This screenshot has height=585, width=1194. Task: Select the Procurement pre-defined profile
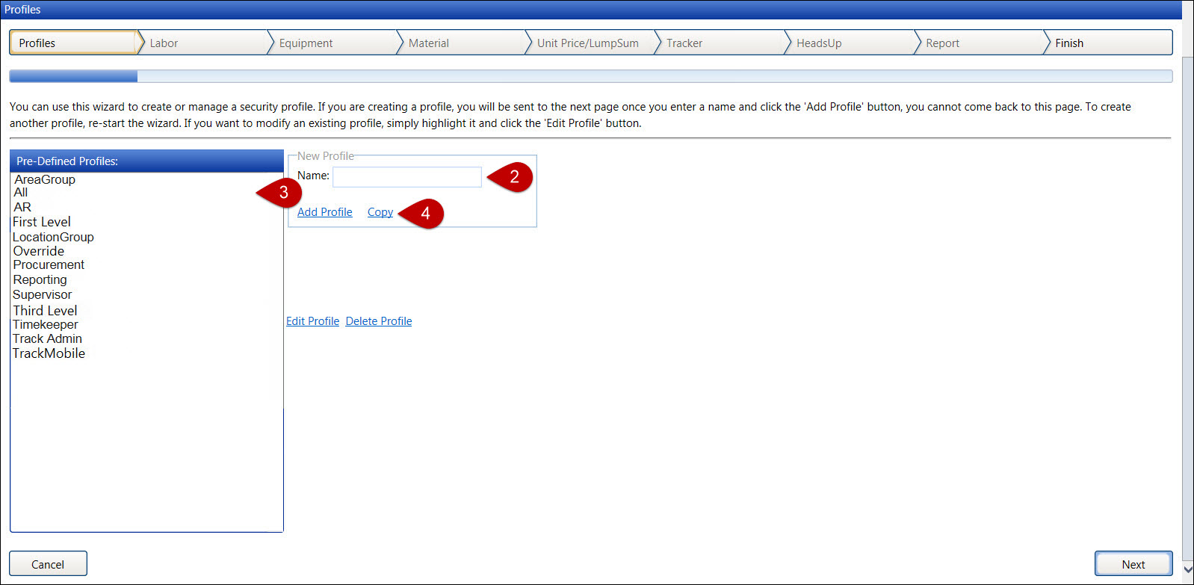point(49,264)
